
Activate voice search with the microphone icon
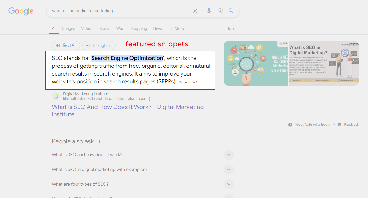[x=209, y=11]
